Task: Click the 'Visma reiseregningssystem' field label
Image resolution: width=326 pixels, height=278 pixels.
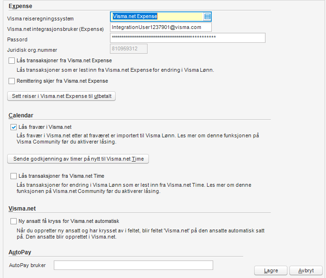Action: [x=40, y=19]
